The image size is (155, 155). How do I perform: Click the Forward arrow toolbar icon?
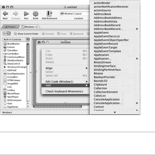click(x=15, y=13)
